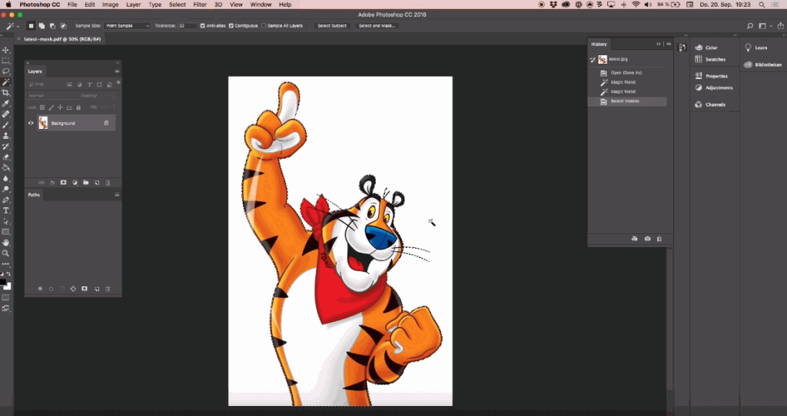The width and height of the screenshot is (787, 416).
Task: Hide the Background layer with eye icon
Action: tap(31, 123)
